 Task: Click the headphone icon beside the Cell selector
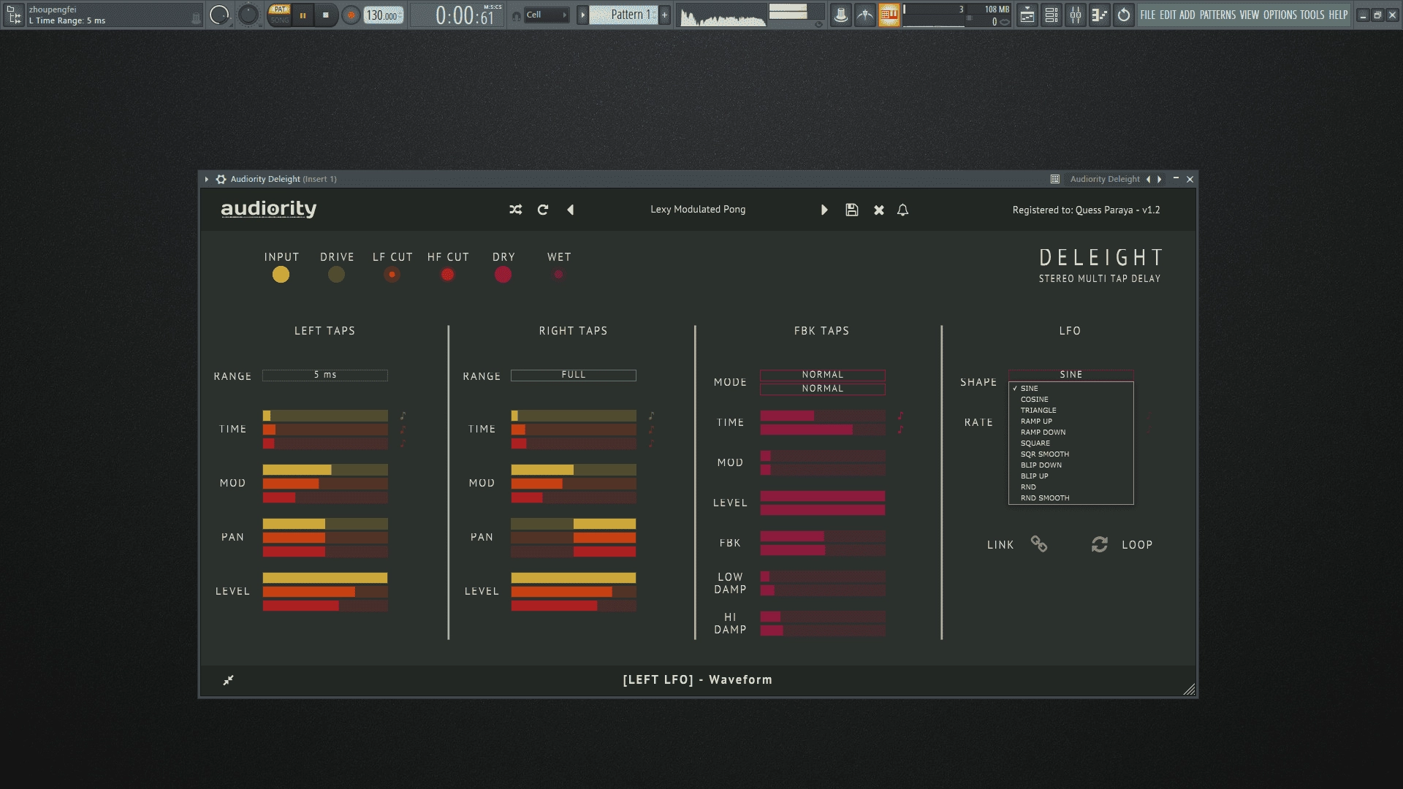[x=517, y=15]
